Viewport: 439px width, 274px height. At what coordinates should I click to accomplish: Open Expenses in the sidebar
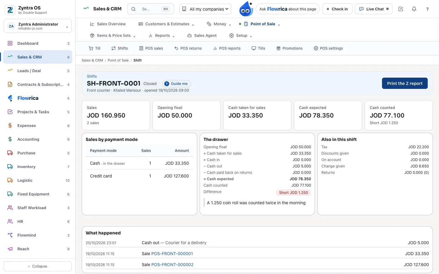tap(38, 126)
